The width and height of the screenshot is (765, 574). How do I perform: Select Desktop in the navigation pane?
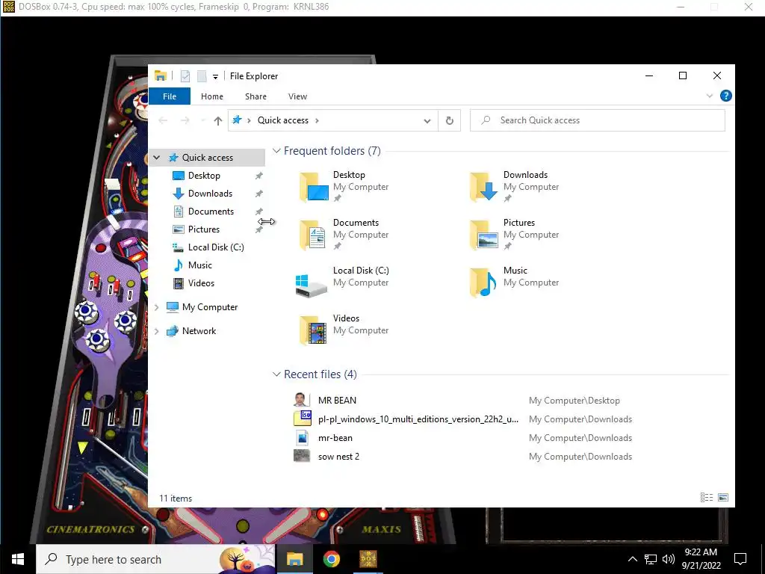coord(204,175)
